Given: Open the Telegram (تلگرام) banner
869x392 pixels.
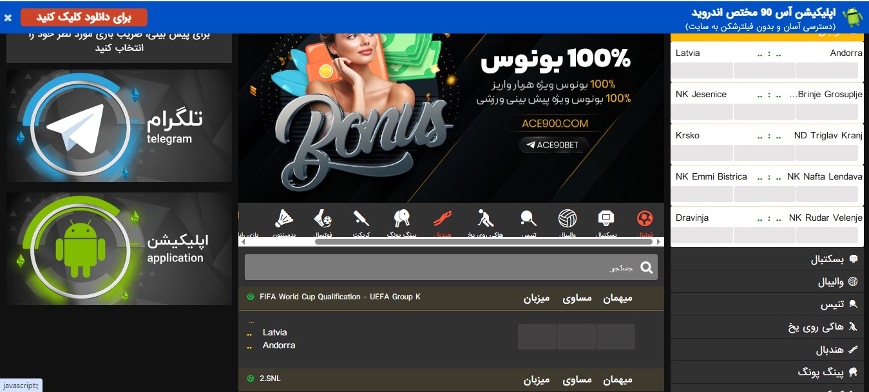Looking at the screenshot, I should [119, 126].
